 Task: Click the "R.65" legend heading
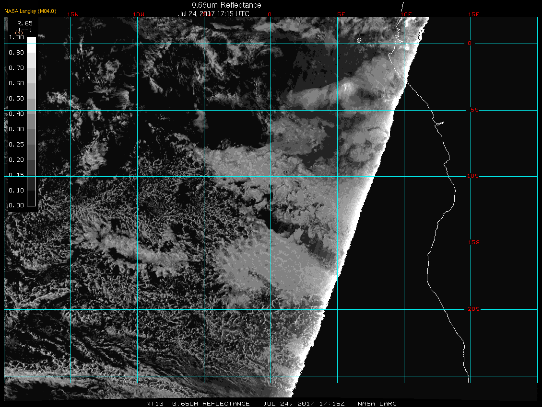[25, 23]
